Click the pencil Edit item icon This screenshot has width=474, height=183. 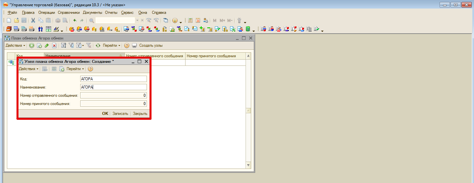tap(47, 45)
